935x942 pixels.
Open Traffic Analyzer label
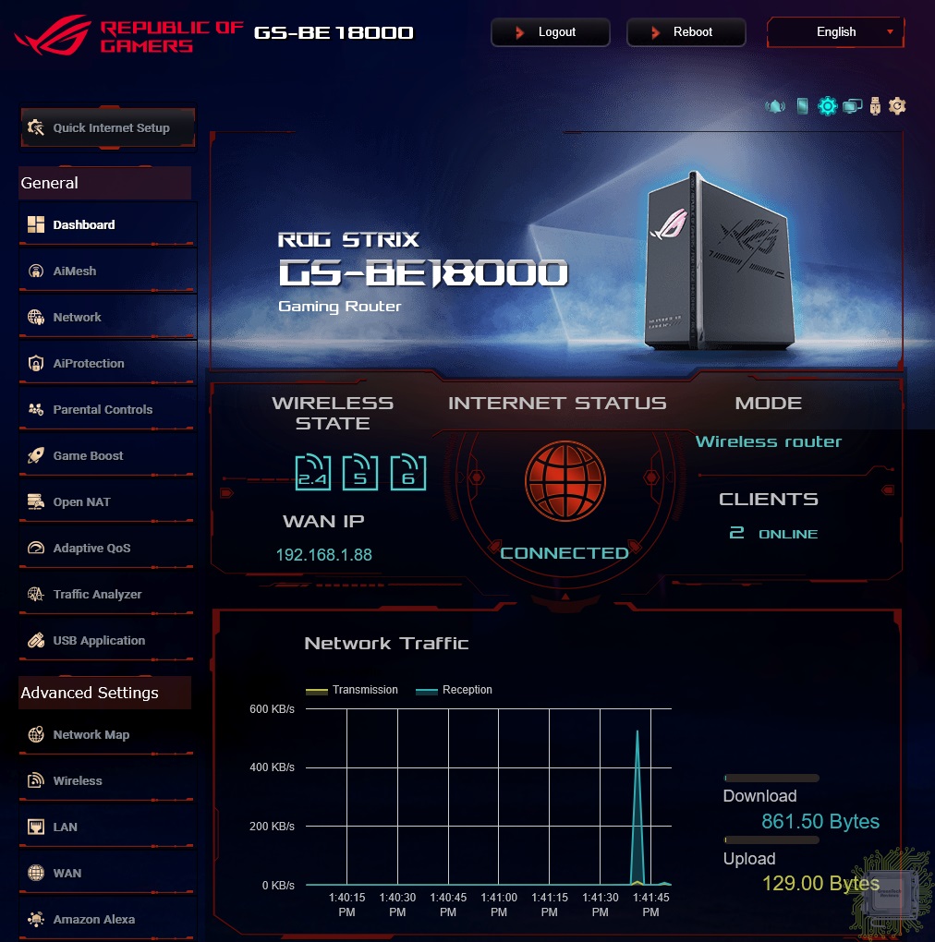[x=97, y=595]
